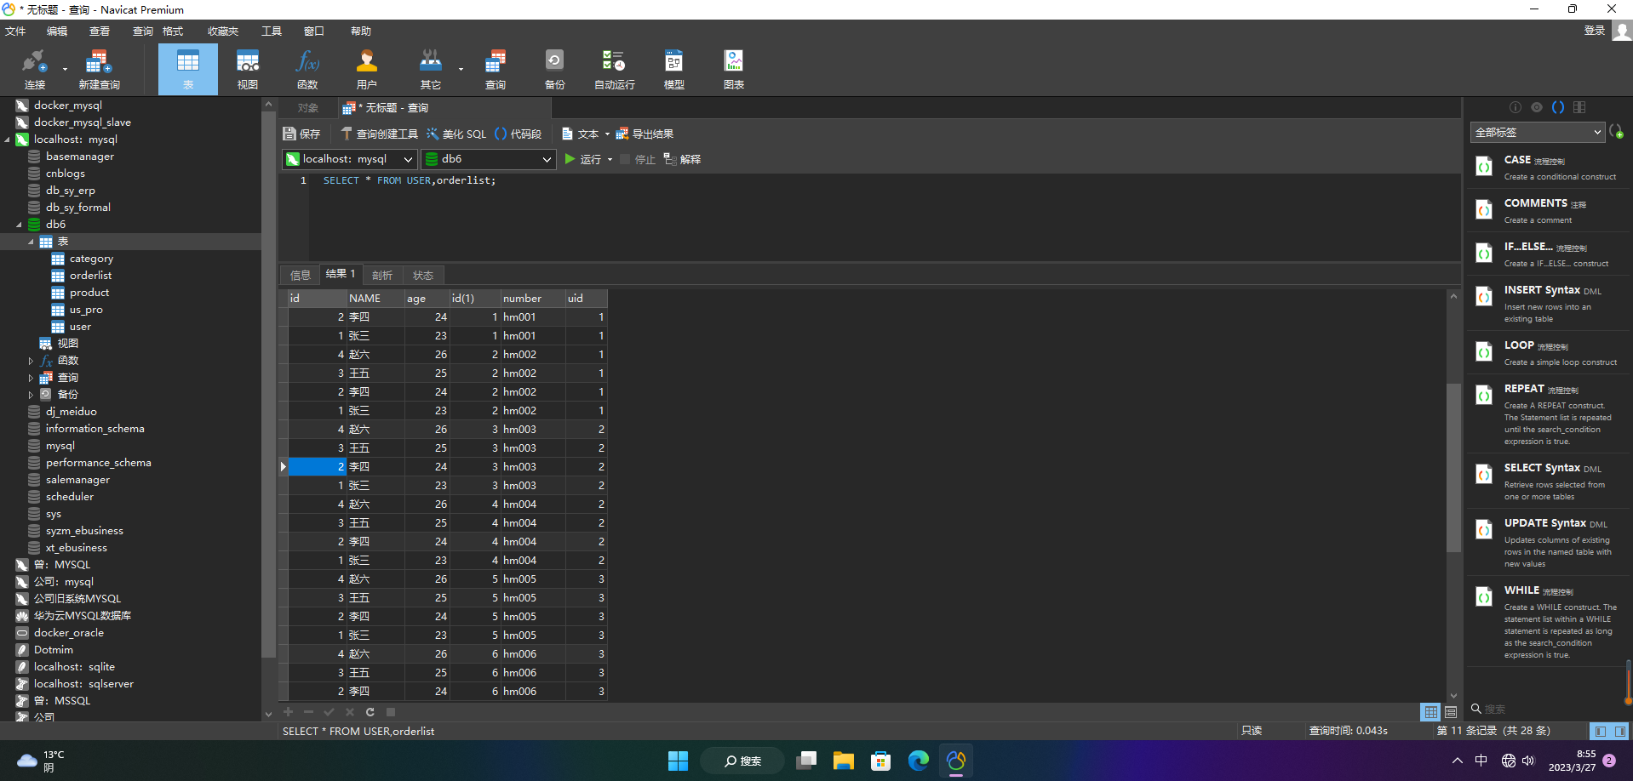Click 登录 to sign in
1633x781 pixels.
coord(1595,31)
